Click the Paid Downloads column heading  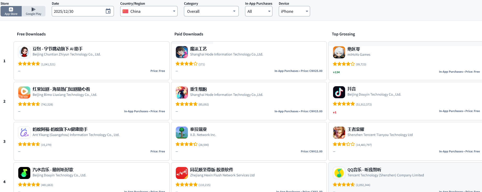189,34
